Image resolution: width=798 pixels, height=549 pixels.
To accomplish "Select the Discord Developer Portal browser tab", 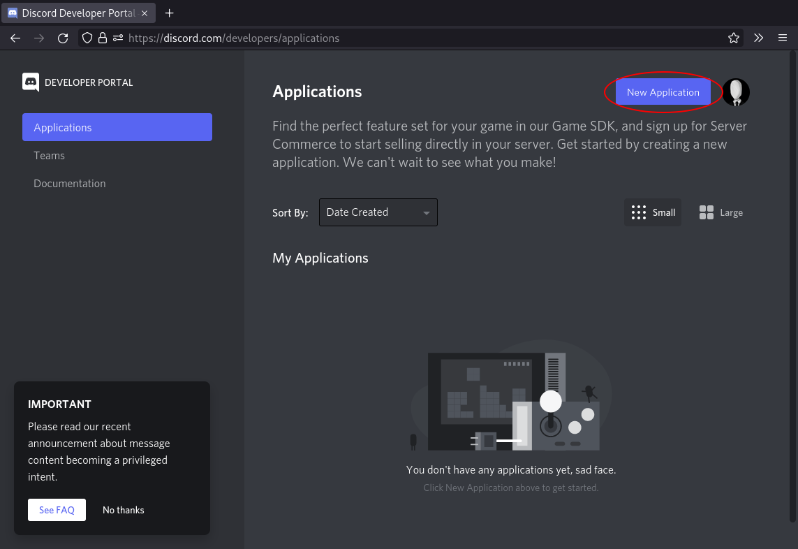I will tap(78, 13).
